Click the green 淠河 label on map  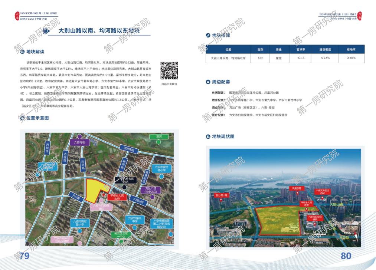pyautogui.click(x=159, y=137)
